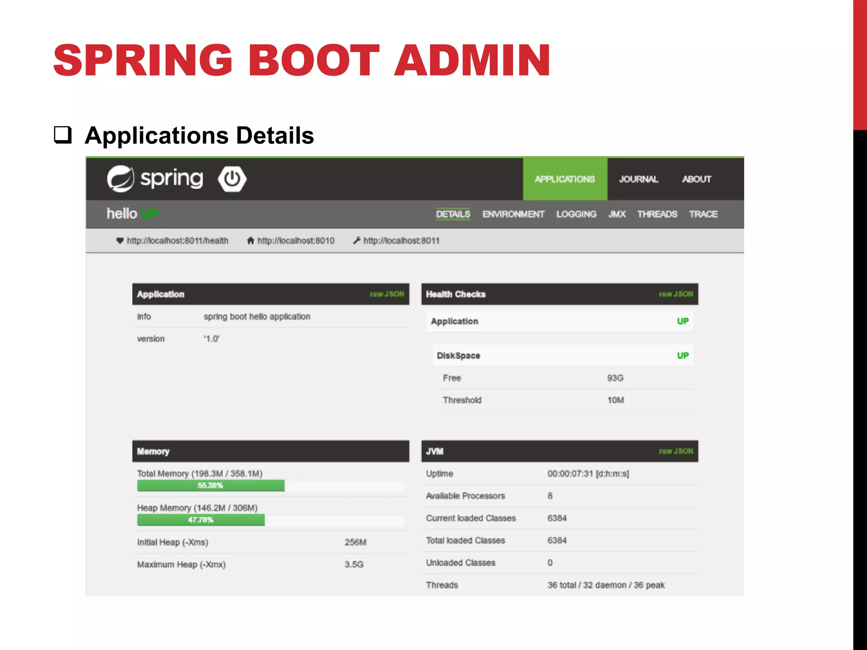
Task: Open the Logging sub-tab
Action: 576,214
